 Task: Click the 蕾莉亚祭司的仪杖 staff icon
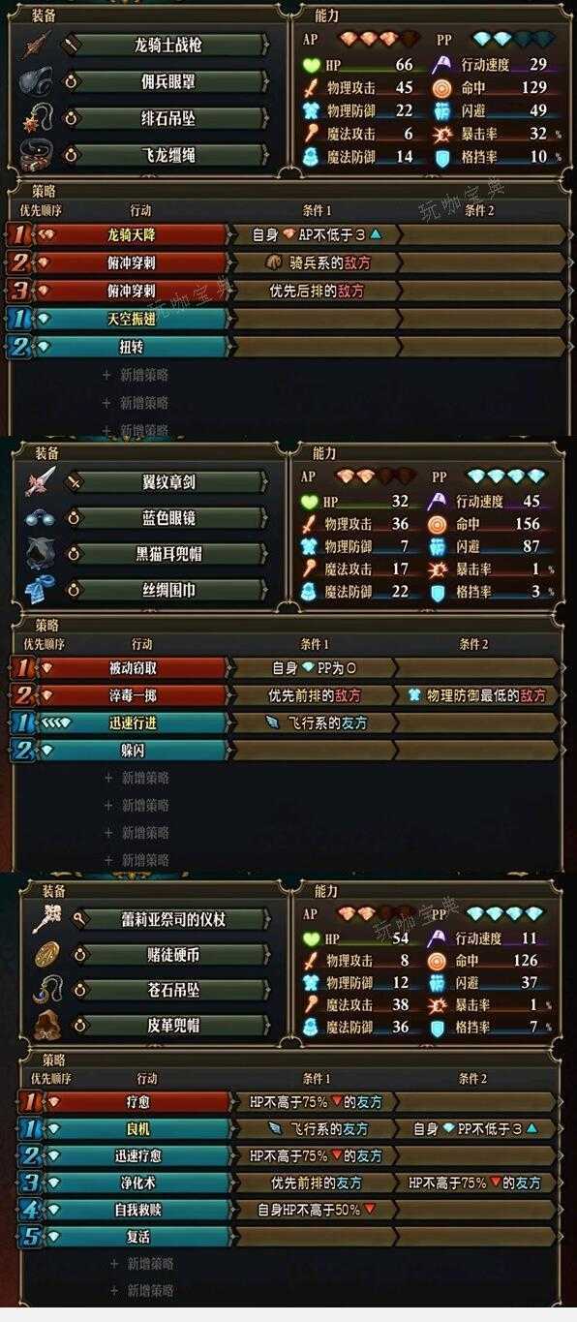[46, 918]
